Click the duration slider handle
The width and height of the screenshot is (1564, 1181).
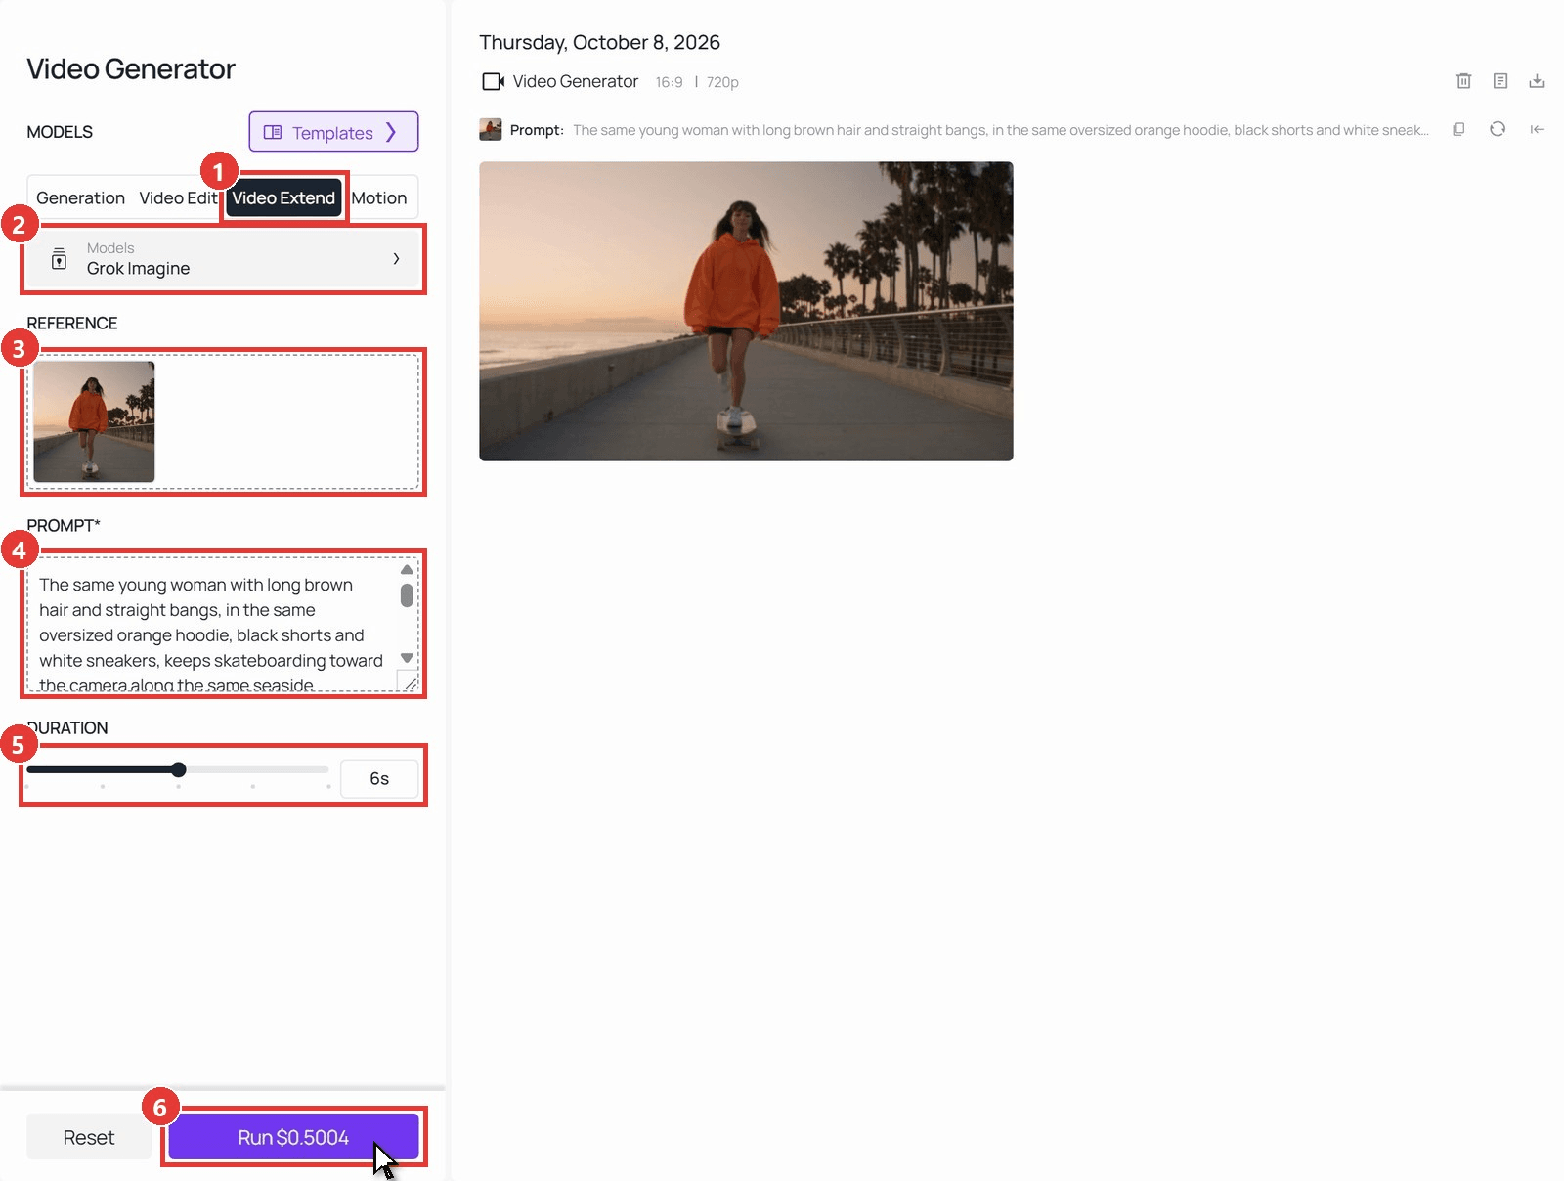coord(178,769)
